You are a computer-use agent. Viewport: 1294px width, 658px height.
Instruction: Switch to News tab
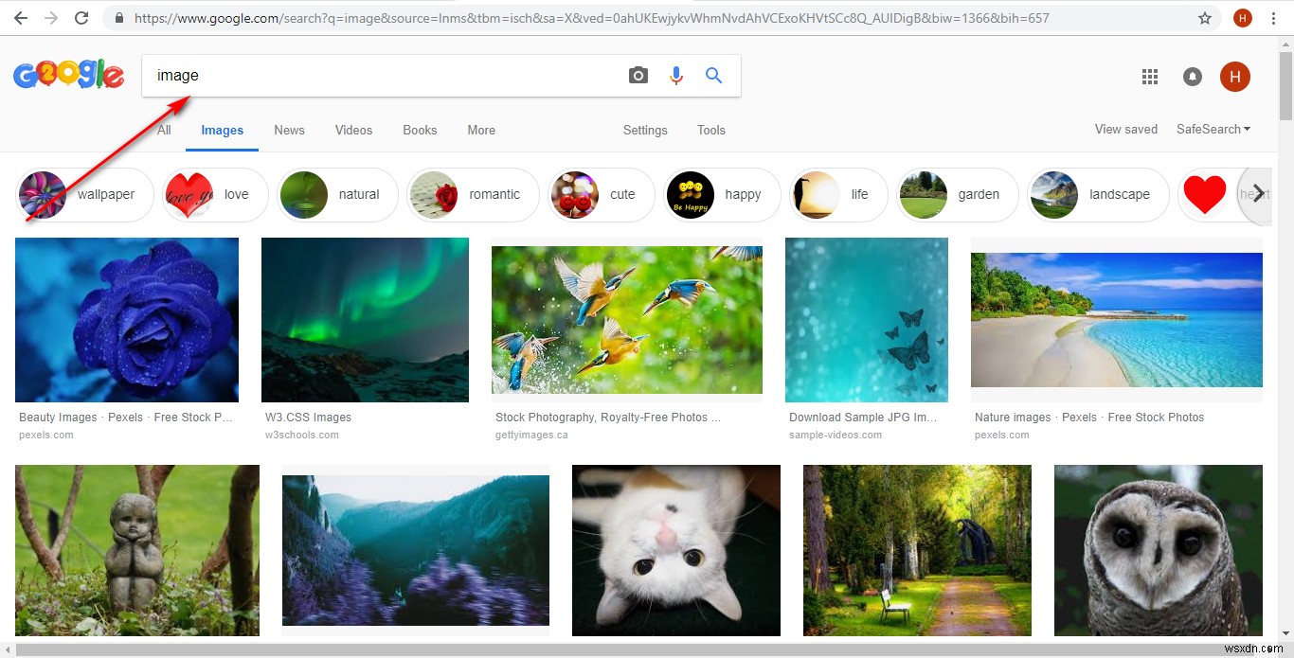pos(290,131)
